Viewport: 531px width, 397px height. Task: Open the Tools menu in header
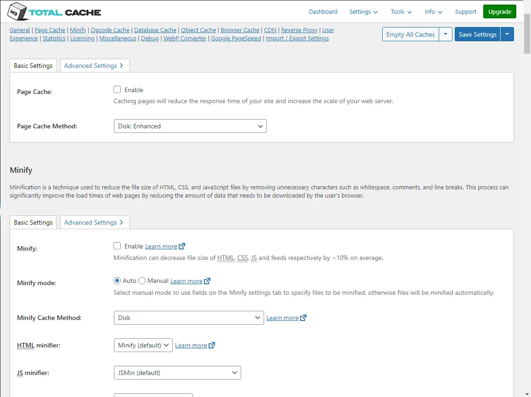(401, 12)
